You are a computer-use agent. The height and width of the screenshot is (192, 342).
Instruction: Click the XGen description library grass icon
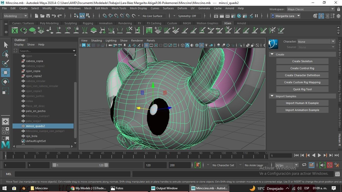click(x=149, y=30)
